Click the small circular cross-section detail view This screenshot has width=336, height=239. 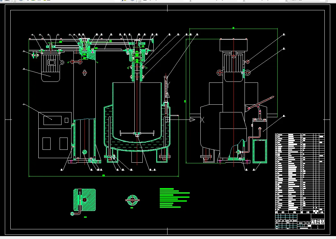pos(132,200)
